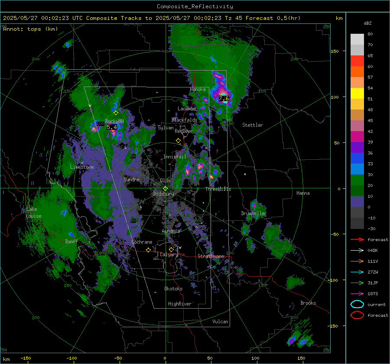Click the Composite_Reflectivity title
Image resolution: width=390 pixels, height=364 pixels.
pyautogui.click(x=195, y=6)
